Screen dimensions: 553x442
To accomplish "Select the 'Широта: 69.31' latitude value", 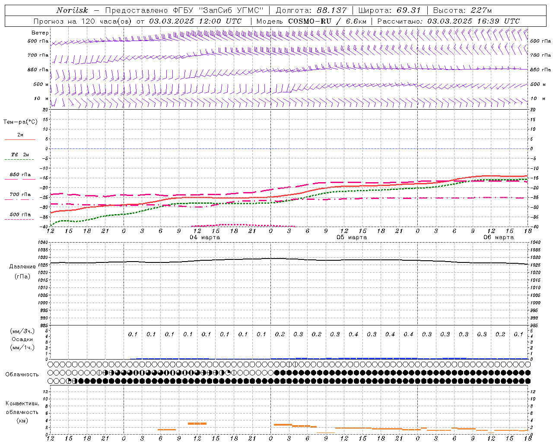I will point(390,10).
